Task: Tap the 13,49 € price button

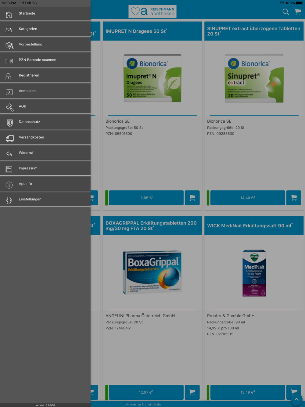Action: 248,392
